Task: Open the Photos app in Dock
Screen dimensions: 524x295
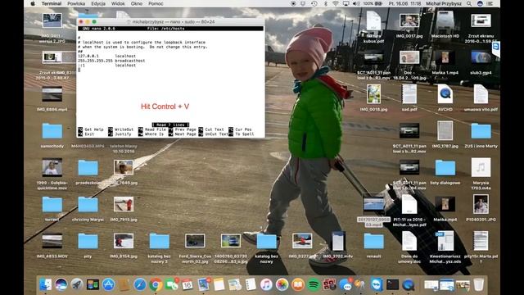Action: click(x=282, y=284)
